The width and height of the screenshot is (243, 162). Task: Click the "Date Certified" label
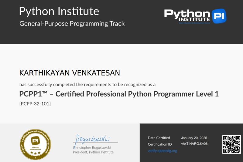click(159, 138)
